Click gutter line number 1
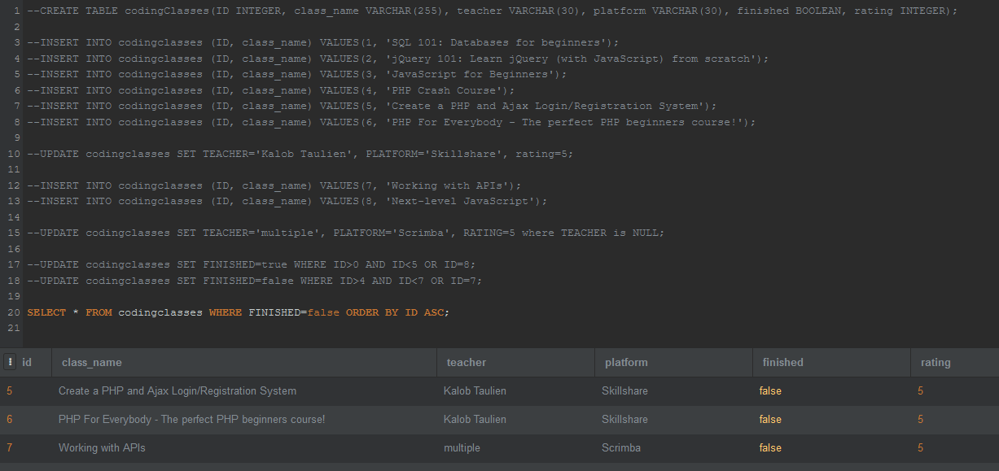This screenshot has width=999, height=471. [16, 11]
